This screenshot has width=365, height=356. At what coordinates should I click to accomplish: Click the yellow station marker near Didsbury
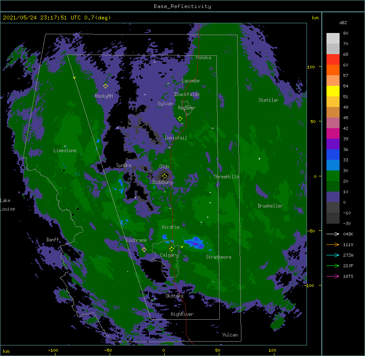coord(164,176)
